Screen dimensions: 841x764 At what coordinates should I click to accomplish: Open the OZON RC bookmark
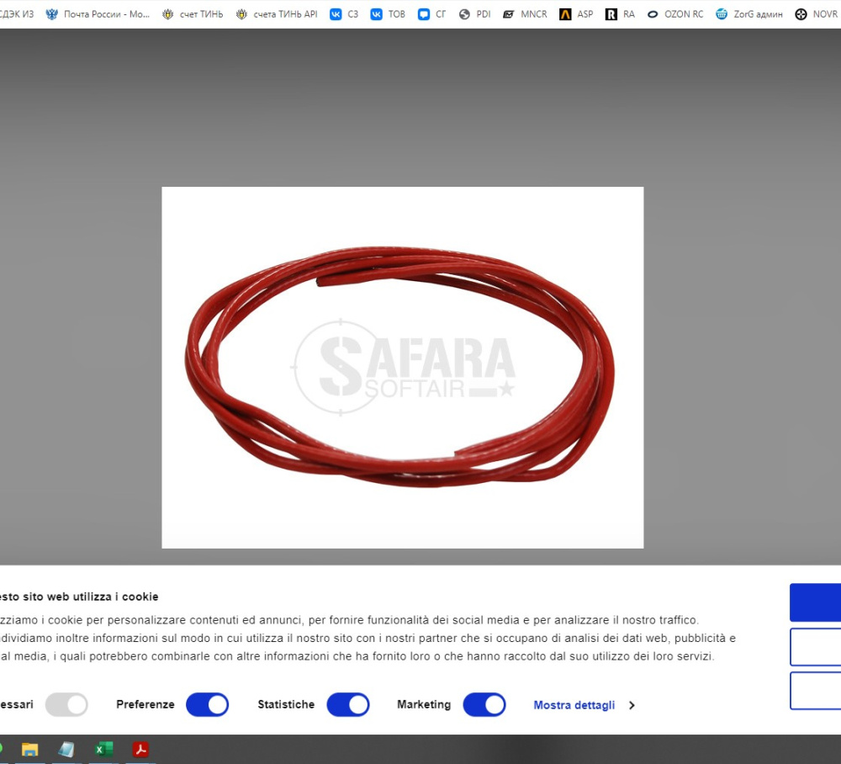click(x=675, y=14)
